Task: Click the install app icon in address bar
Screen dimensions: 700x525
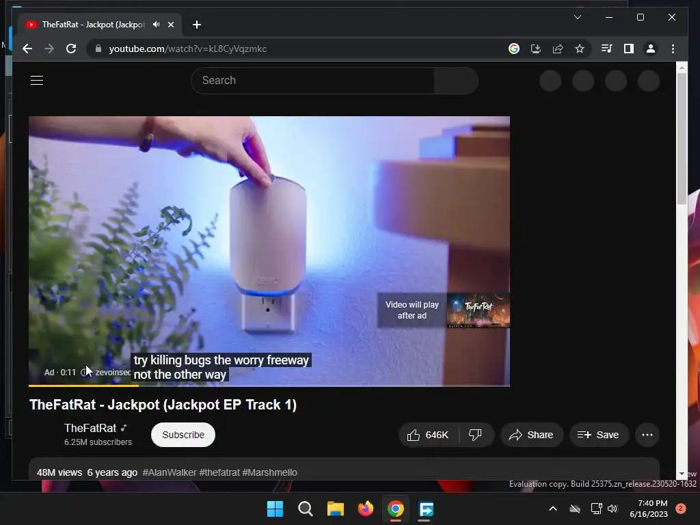Action: pos(536,49)
